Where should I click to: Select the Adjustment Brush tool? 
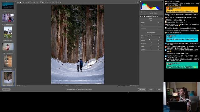tap(45, 2)
